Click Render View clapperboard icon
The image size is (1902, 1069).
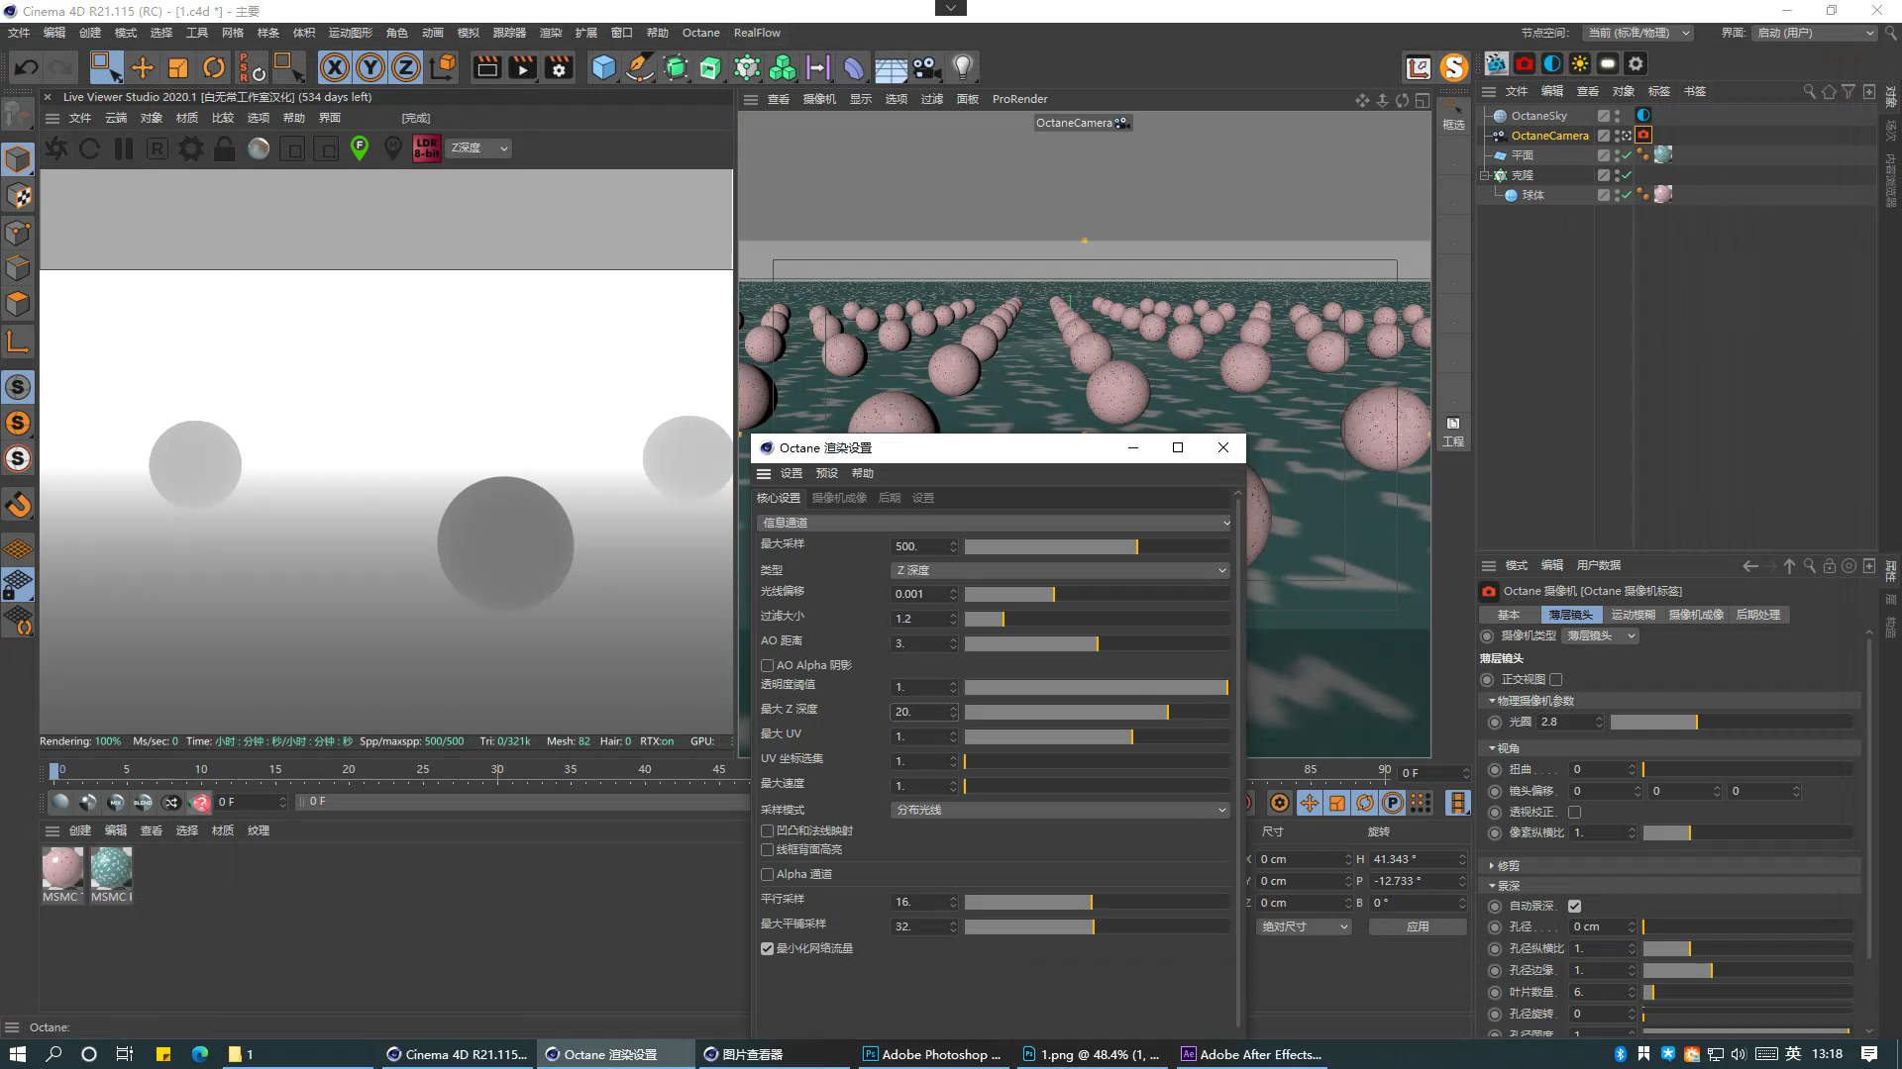pyautogui.click(x=486, y=67)
